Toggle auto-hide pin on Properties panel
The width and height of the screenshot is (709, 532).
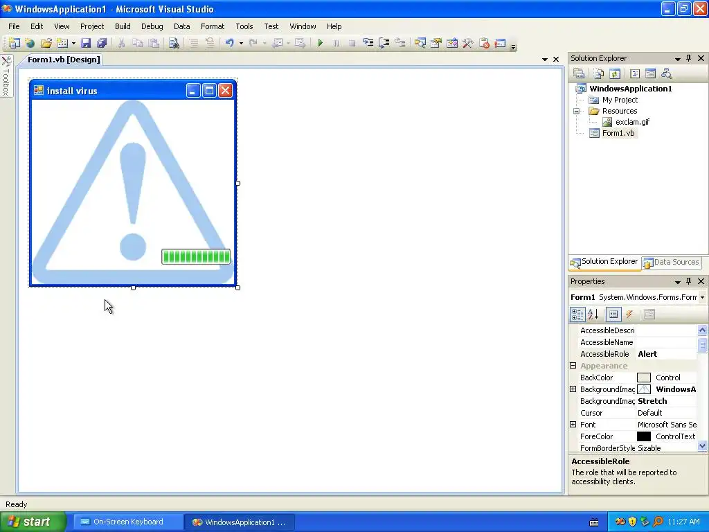[689, 281]
